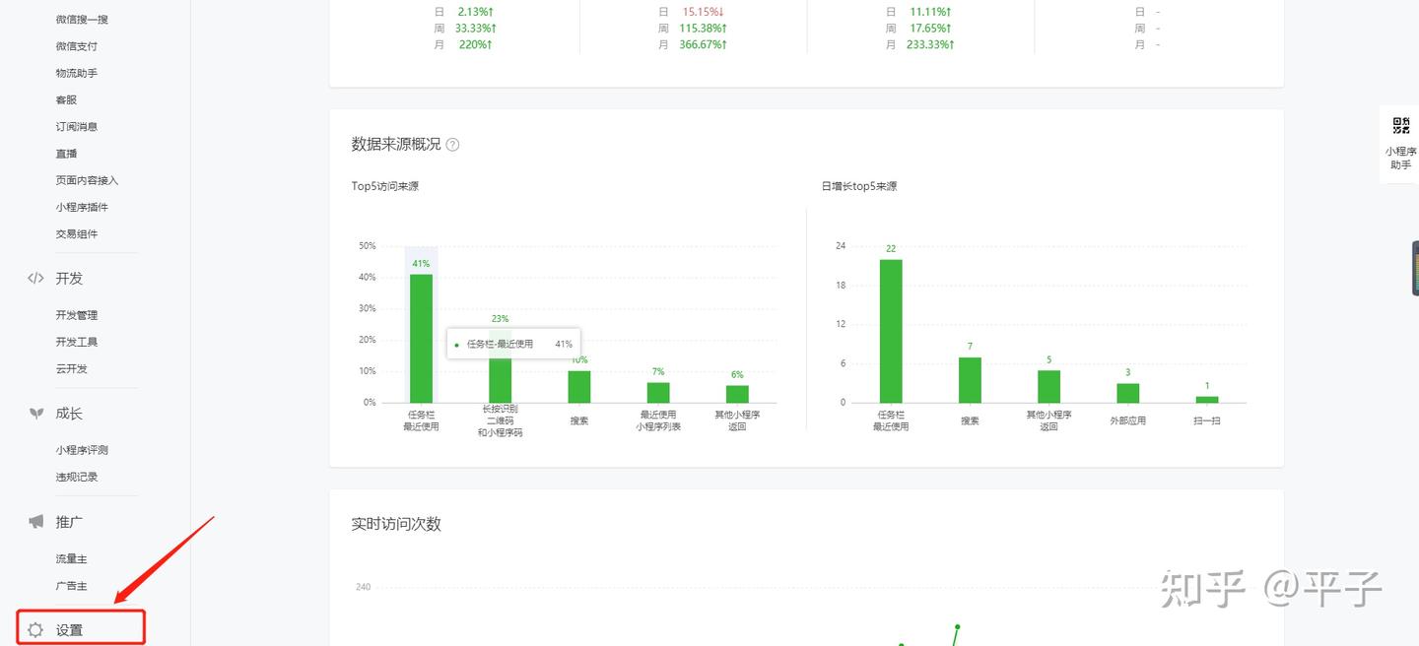Select 订阅消息 in the sidebar
Image resolution: width=1419 pixels, height=646 pixels.
pos(77,127)
